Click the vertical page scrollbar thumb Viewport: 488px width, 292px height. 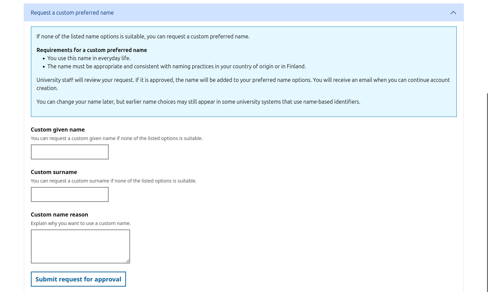tap(487, 190)
